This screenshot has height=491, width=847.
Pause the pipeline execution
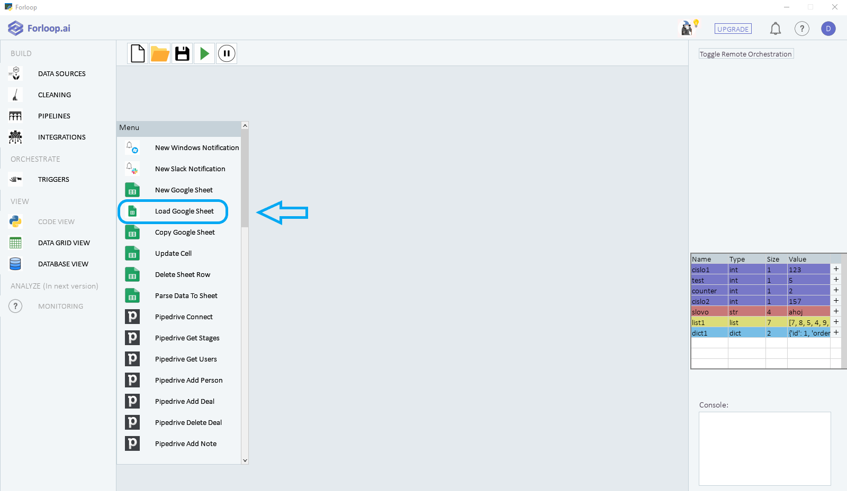click(x=227, y=53)
